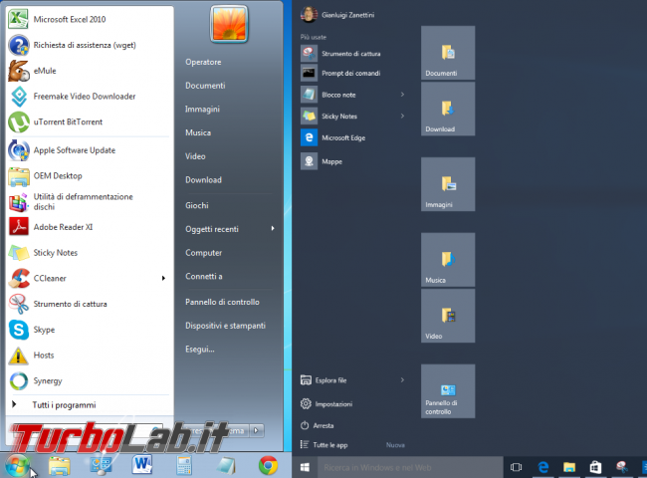Open the eMule program icon
The image size is (647, 478).
click(19, 71)
